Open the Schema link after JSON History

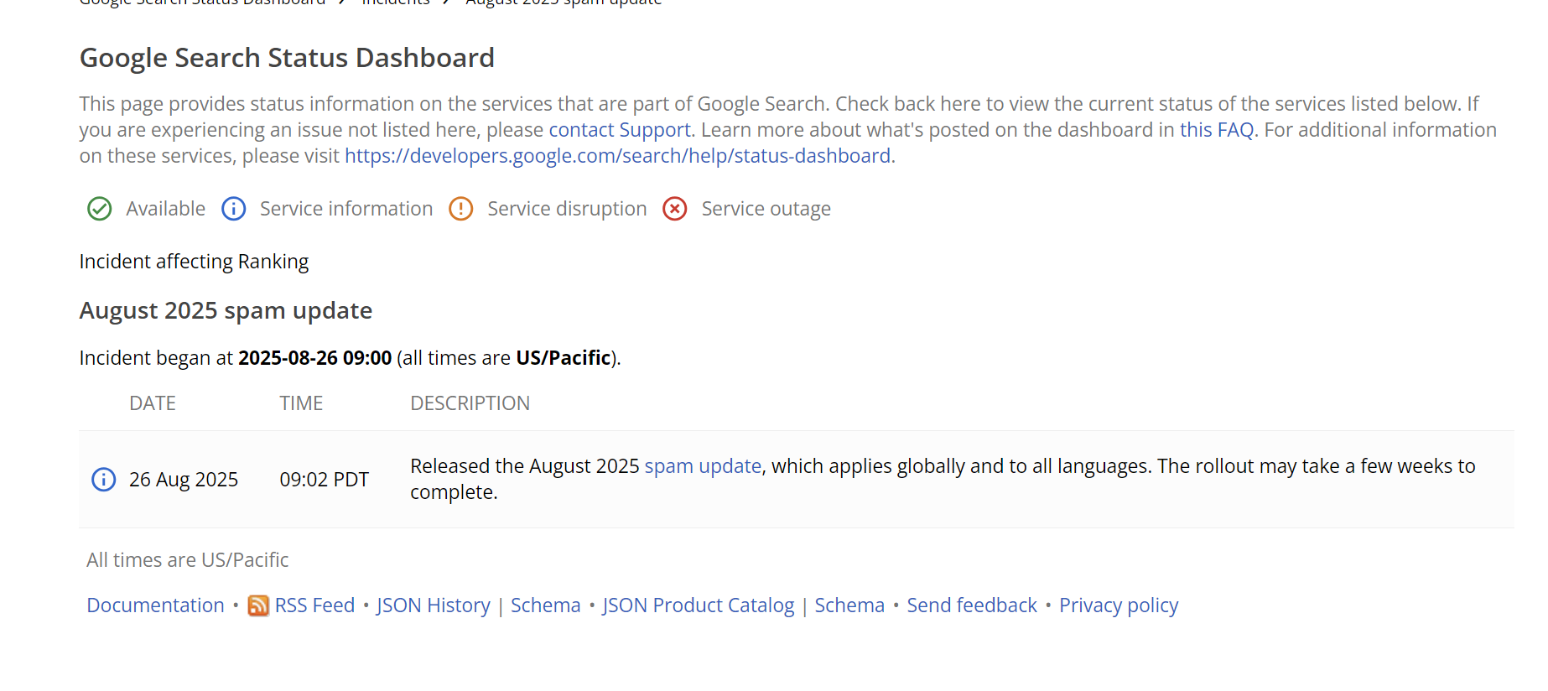click(545, 605)
